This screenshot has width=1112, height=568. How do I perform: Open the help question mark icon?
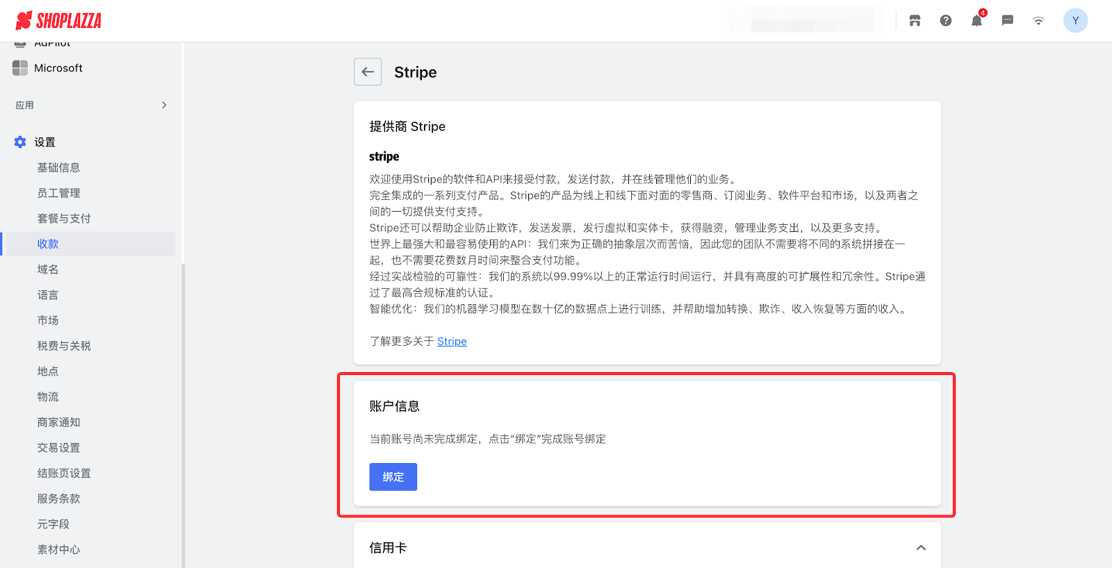point(945,21)
